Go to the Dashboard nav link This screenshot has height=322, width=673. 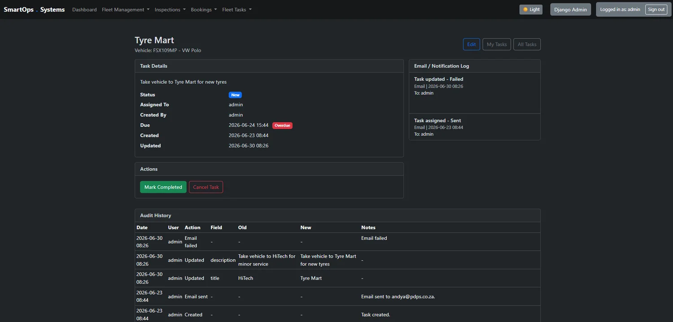tap(84, 9)
